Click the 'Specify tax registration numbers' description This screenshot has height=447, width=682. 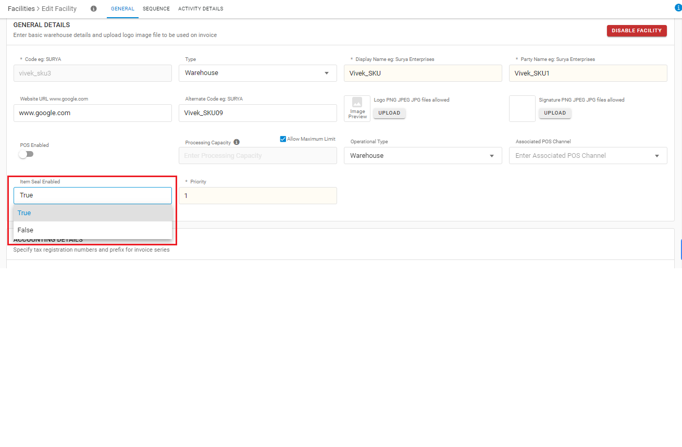[91, 250]
